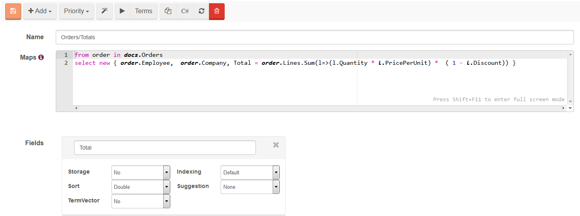Viewport: 580px width, 216px height.
Task: Click the Maps info icon
Action: pyautogui.click(x=41, y=58)
